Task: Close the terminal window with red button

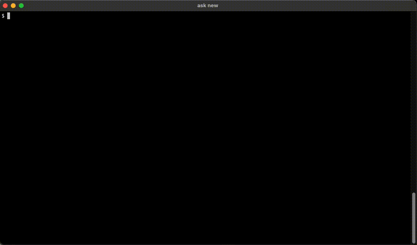Action: [5, 6]
